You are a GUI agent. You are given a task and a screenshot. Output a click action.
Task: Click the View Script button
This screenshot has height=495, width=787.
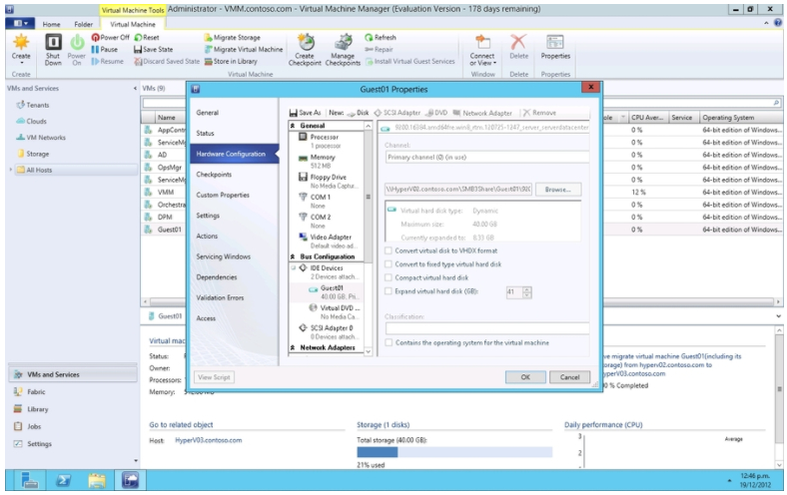(x=215, y=377)
